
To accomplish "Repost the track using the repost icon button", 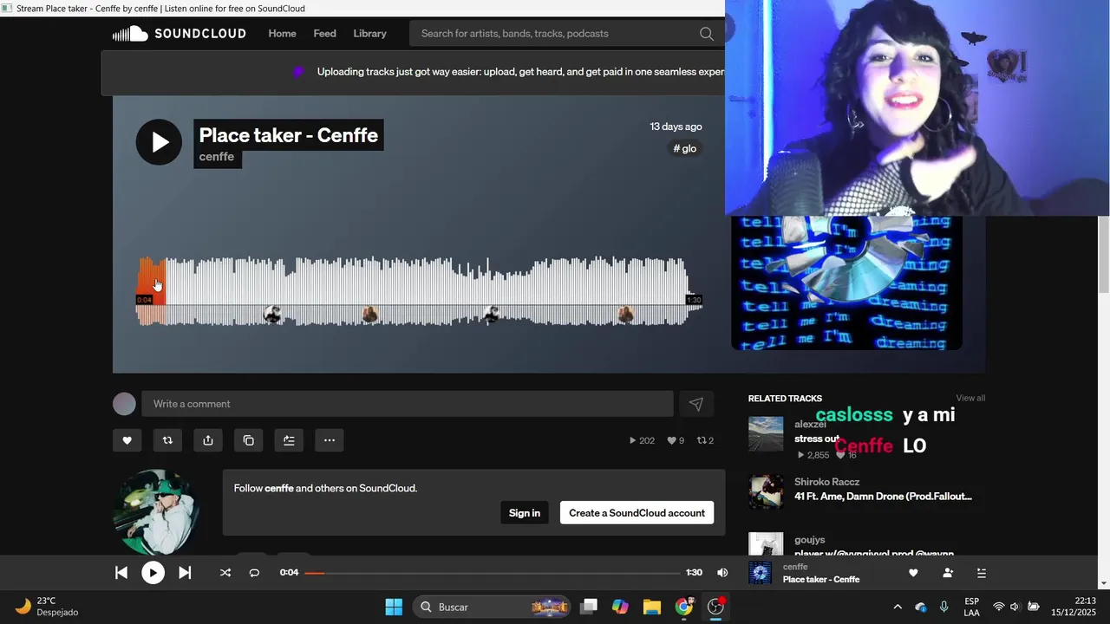I will pyautogui.click(x=167, y=440).
